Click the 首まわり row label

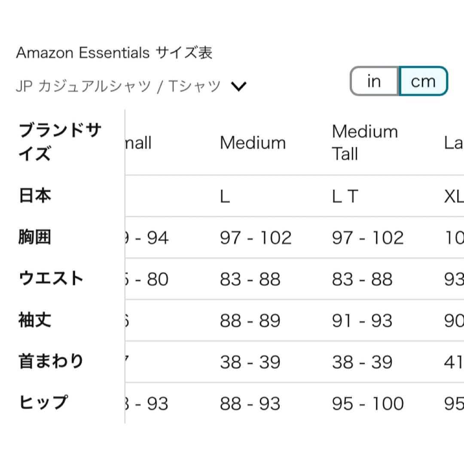tap(51, 361)
